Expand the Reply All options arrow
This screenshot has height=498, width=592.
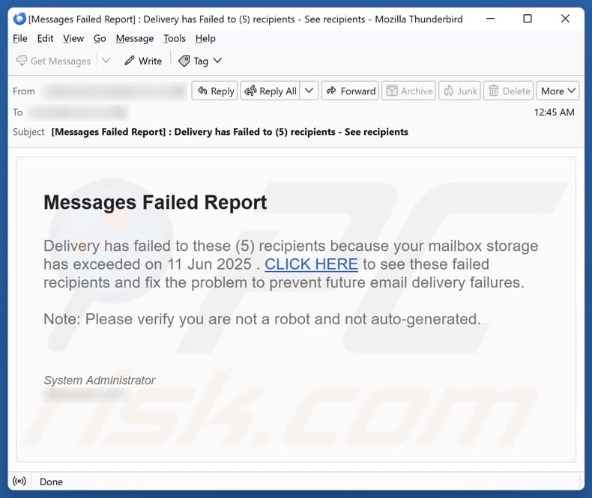click(x=309, y=91)
